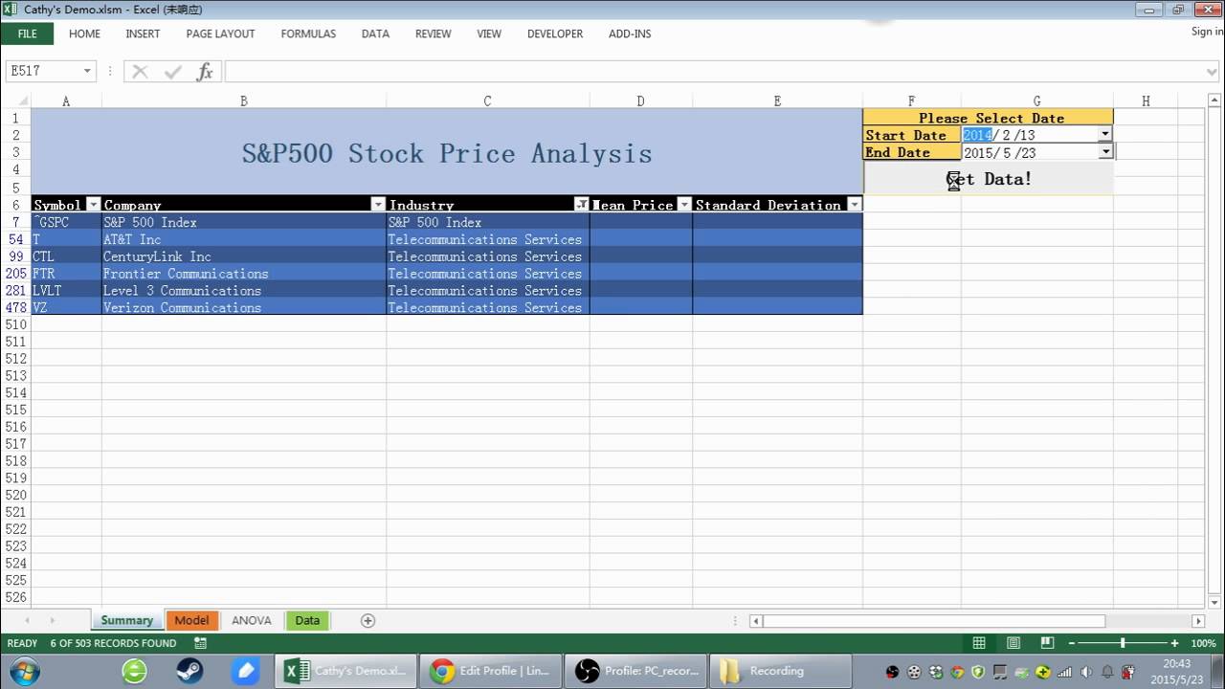Image resolution: width=1225 pixels, height=689 pixels.
Task: Click the 100% zoom level indicator
Action: (x=1203, y=643)
